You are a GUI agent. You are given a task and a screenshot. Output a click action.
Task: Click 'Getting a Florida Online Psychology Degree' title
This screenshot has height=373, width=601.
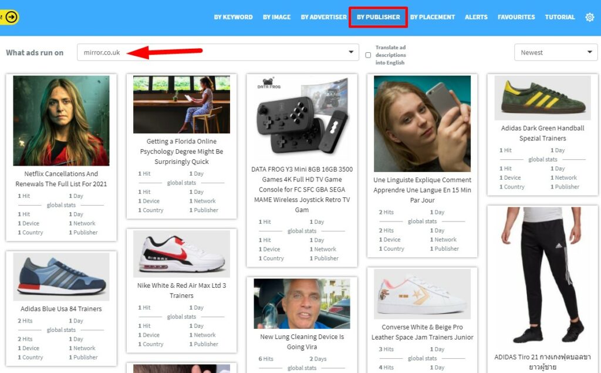[182, 152]
